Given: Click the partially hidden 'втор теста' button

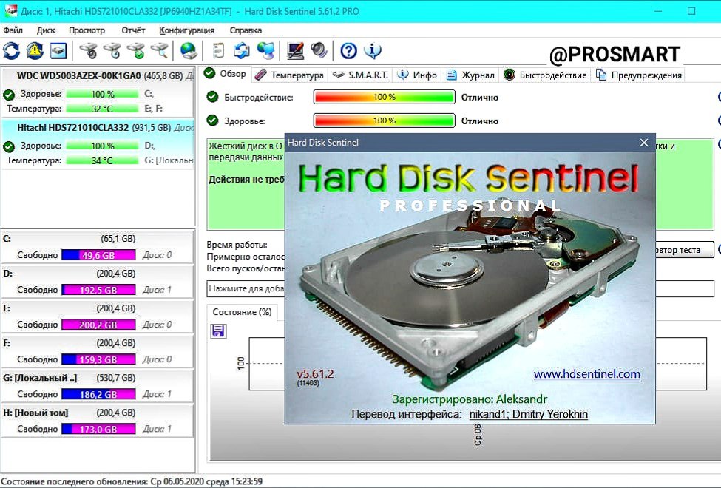Looking at the screenshot, I should pyautogui.click(x=684, y=250).
